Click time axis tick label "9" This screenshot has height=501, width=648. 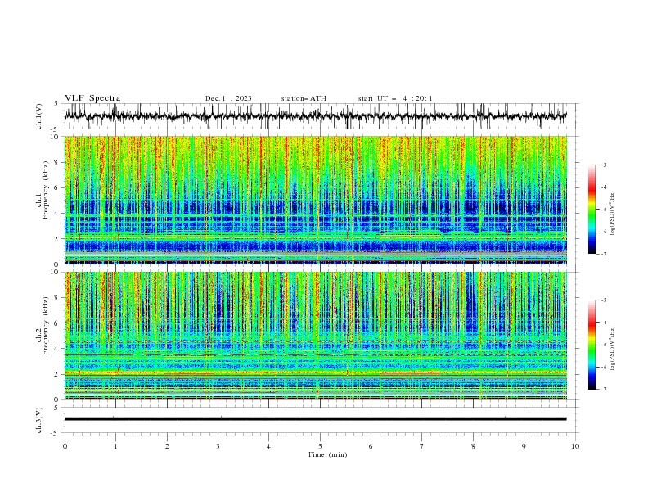coord(524,446)
